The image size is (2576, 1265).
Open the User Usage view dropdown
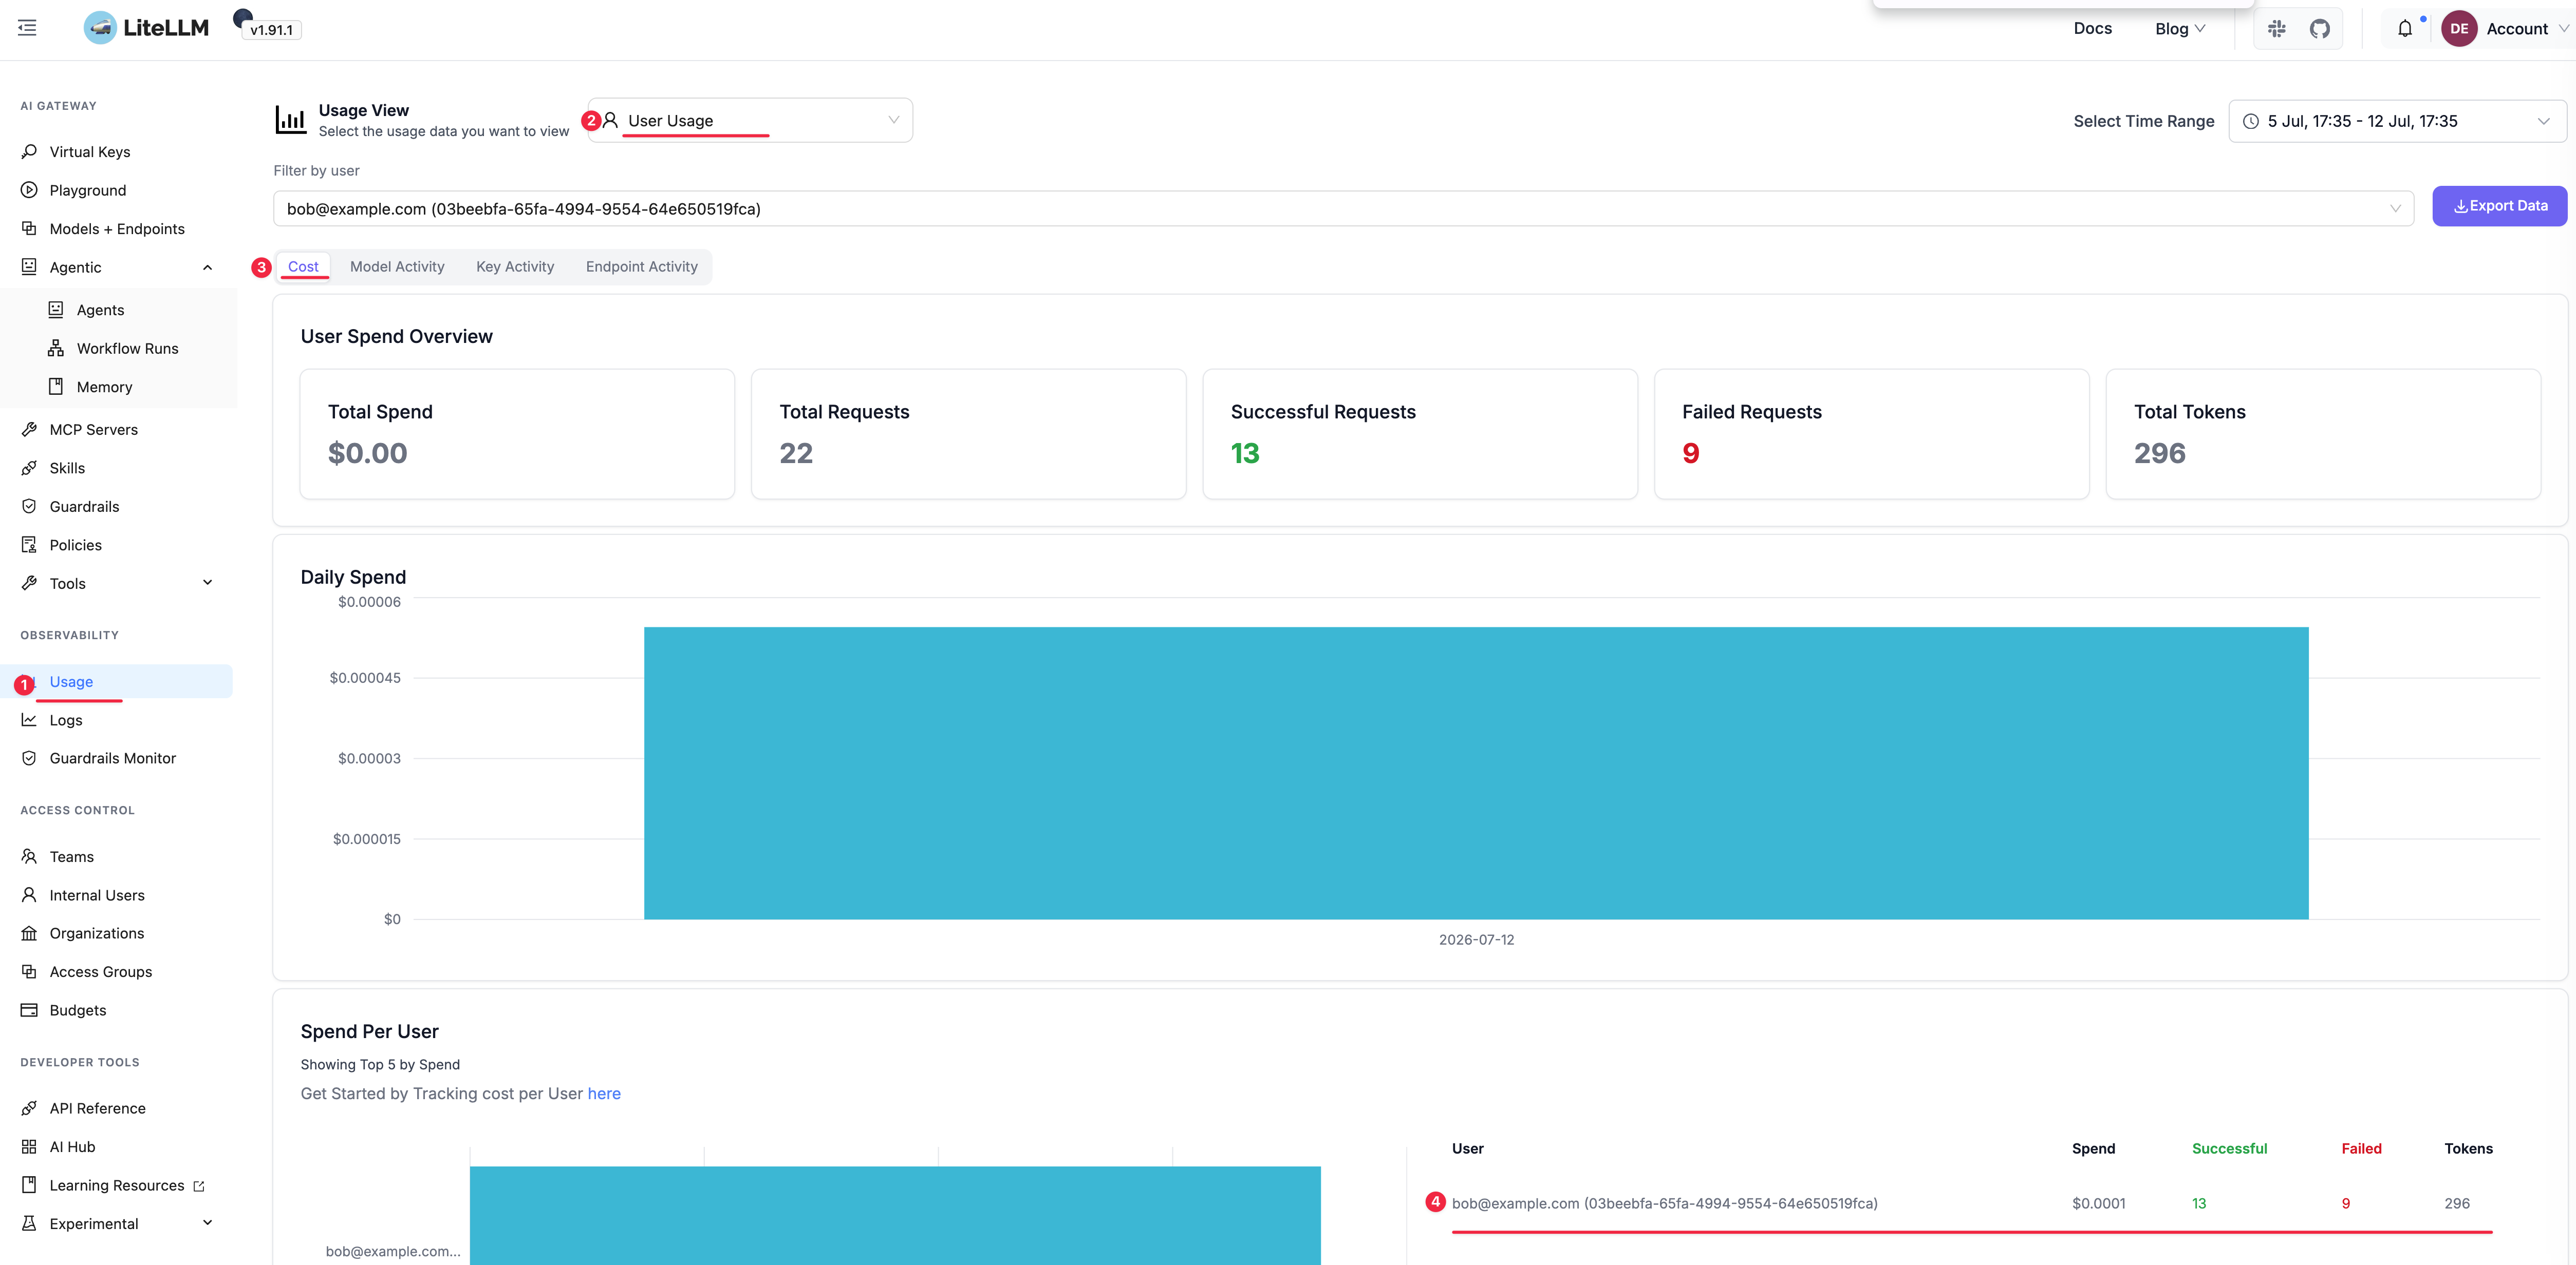750,120
